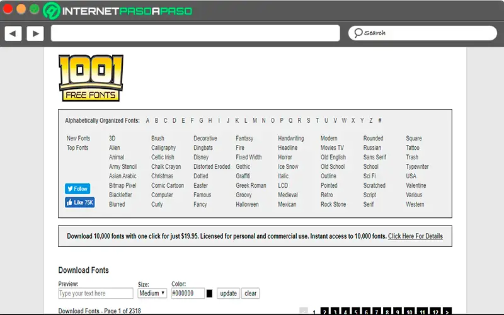Screen dimensions: 504x315
Task: Open the Top Fonts category
Action: (x=77, y=148)
